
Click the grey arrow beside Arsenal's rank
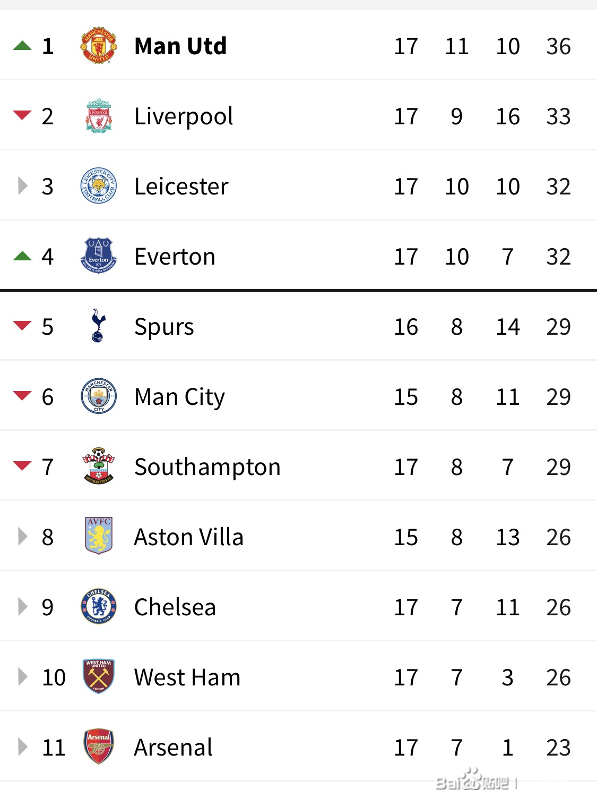pyautogui.click(x=23, y=747)
